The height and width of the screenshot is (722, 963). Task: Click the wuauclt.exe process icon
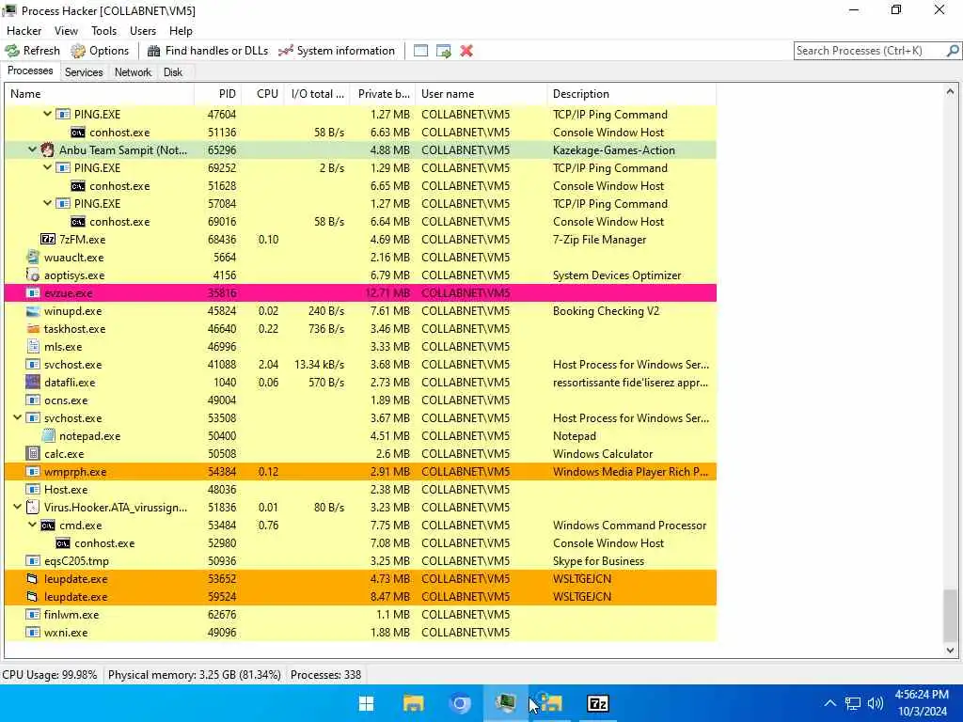[x=33, y=258]
